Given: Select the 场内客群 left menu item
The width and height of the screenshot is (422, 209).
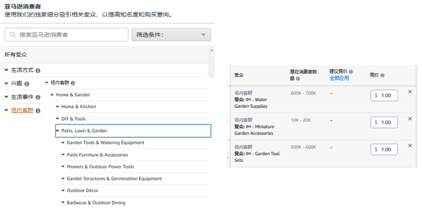Looking at the screenshot, I should 22,111.
